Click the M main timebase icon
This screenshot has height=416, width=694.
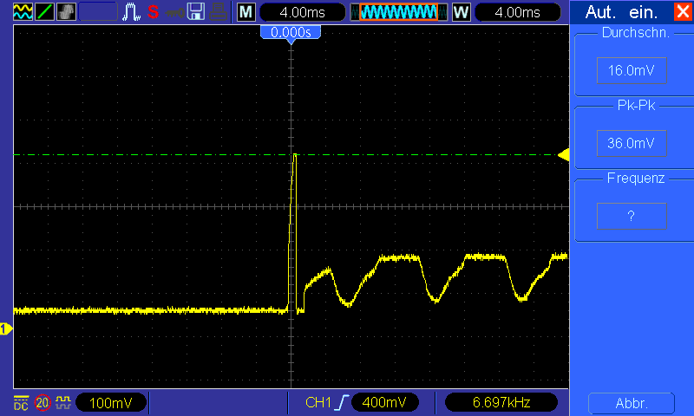pos(246,12)
